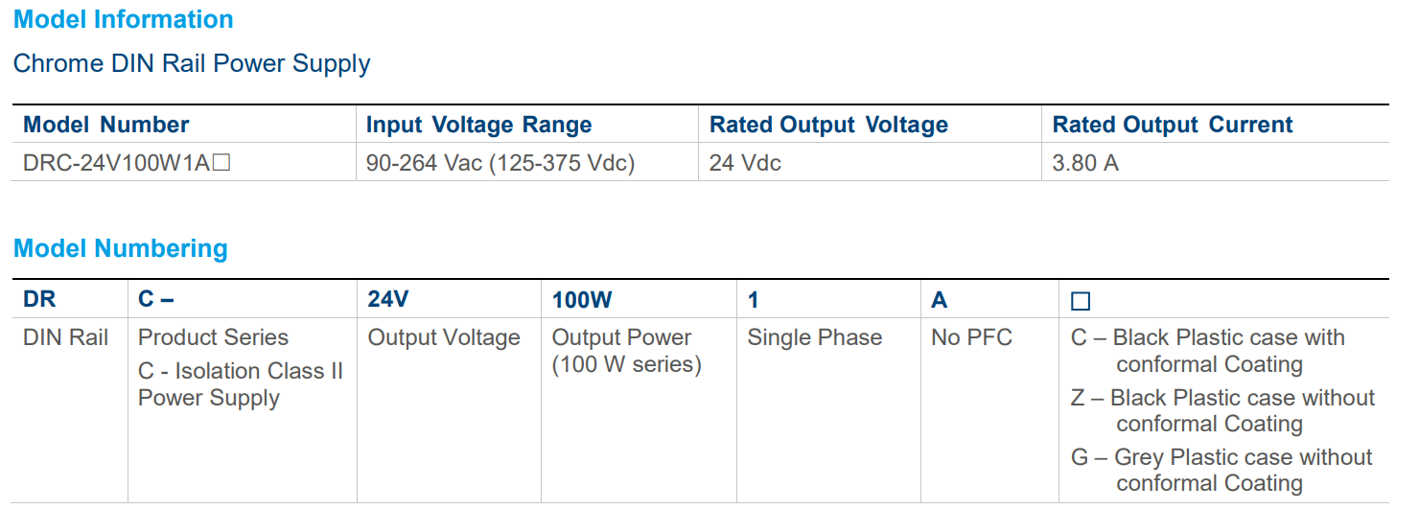This screenshot has height=509, width=1419.
Task: Select the DIN Rail description cell
Action: [x=65, y=337]
